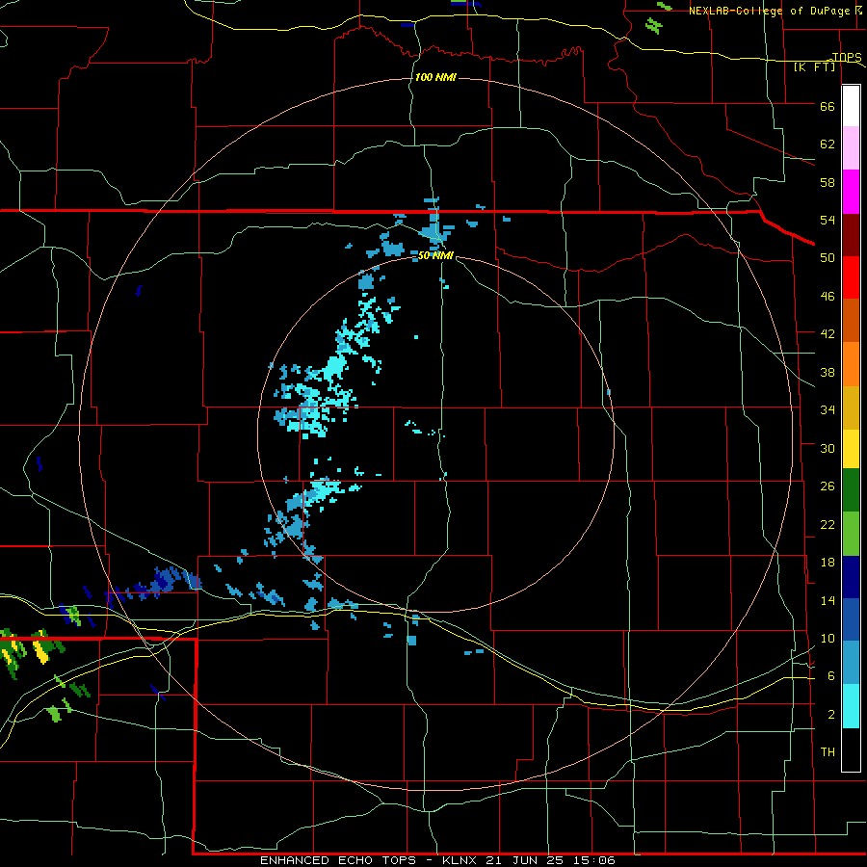Screen dimensions: 867x867
Task: Pick the dark red maroon scale segment
Action: (851, 235)
